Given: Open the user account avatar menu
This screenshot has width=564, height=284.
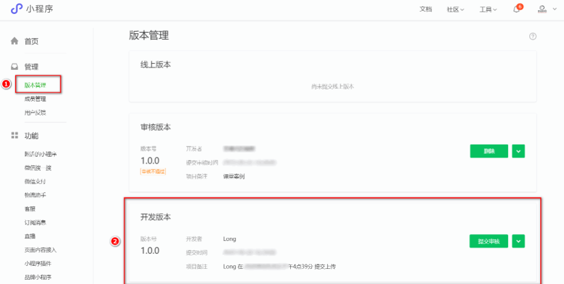Looking at the screenshot, I should tap(541, 9).
